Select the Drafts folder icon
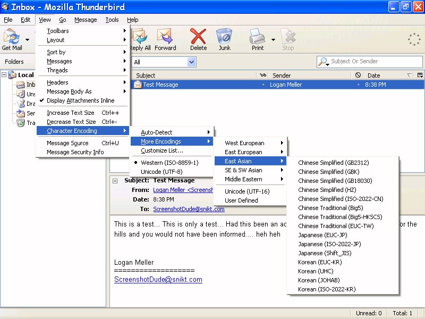 (x=21, y=104)
